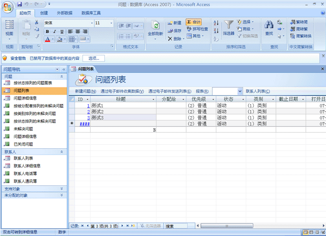This screenshot has width=326, height=236.
Task: Open the font size dropdown
Action: click(x=112, y=23)
